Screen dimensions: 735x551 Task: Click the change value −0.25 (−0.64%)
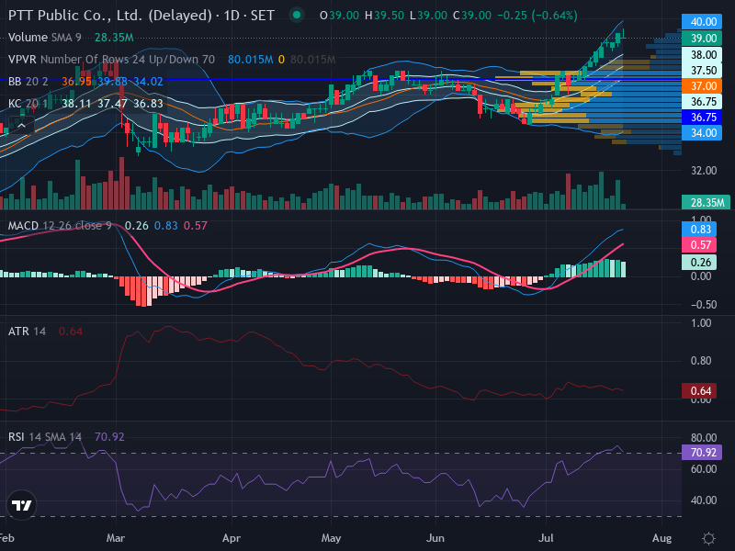(537, 16)
